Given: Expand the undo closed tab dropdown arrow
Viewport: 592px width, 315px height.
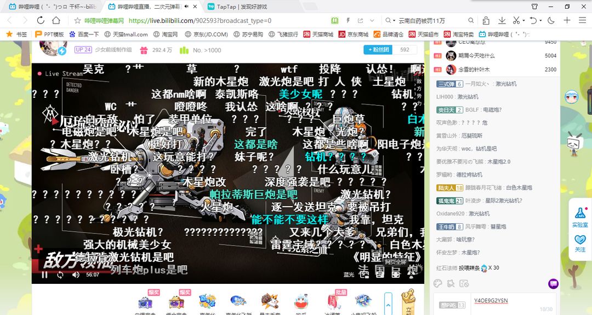Looking at the screenshot, I should point(540,21).
